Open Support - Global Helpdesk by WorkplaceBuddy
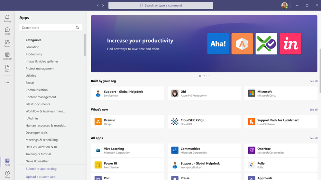Screen dimensions: 321x180 204,165
